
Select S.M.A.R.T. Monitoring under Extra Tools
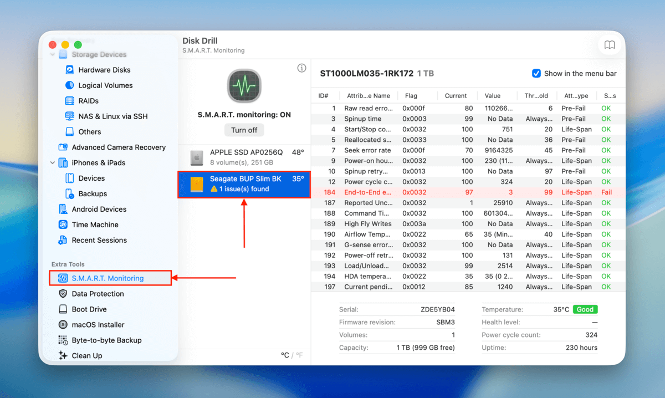point(109,278)
